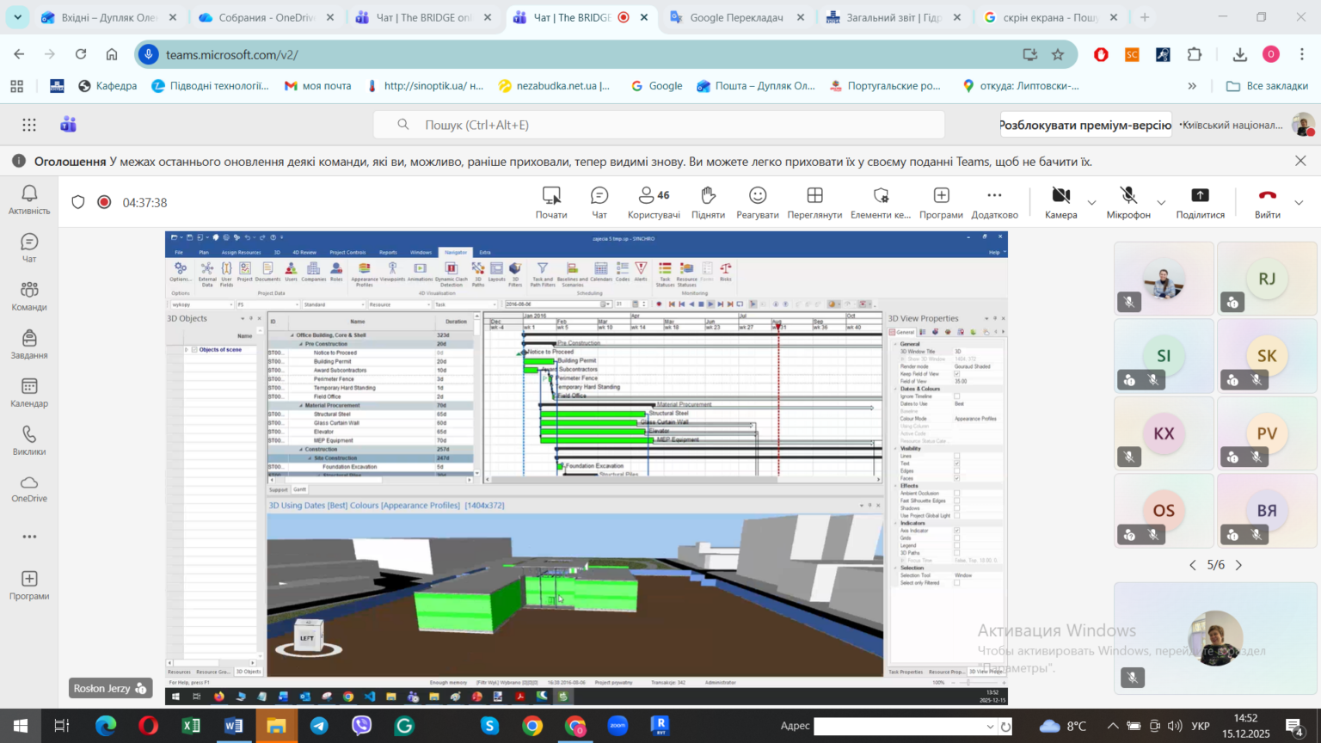Expand microphone options dropdown arrow
Screen dimensions: 1321x743
click(x=1161, y=203)
